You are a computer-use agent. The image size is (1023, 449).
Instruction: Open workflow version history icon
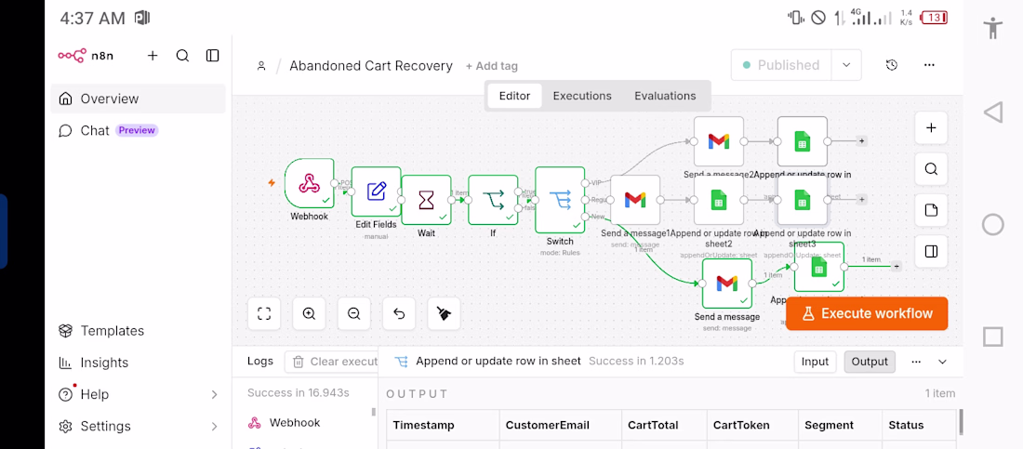[x=892, y=65]
